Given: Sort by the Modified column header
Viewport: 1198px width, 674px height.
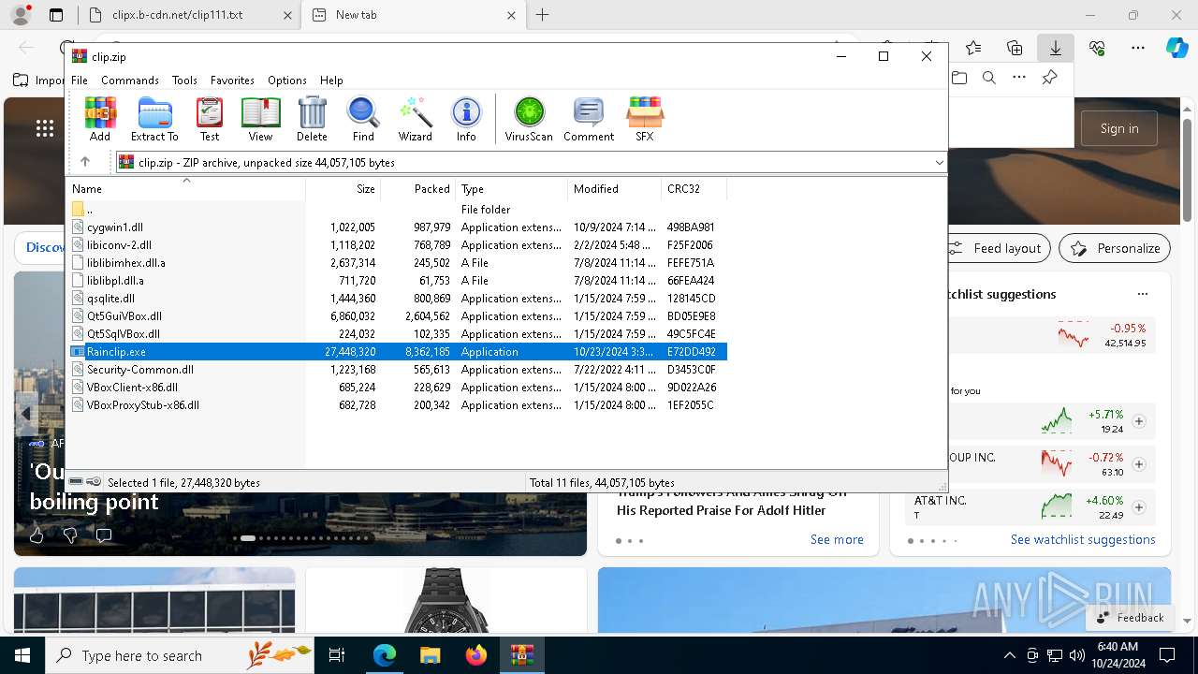Looking at the screenshot, I should [614, 189].
